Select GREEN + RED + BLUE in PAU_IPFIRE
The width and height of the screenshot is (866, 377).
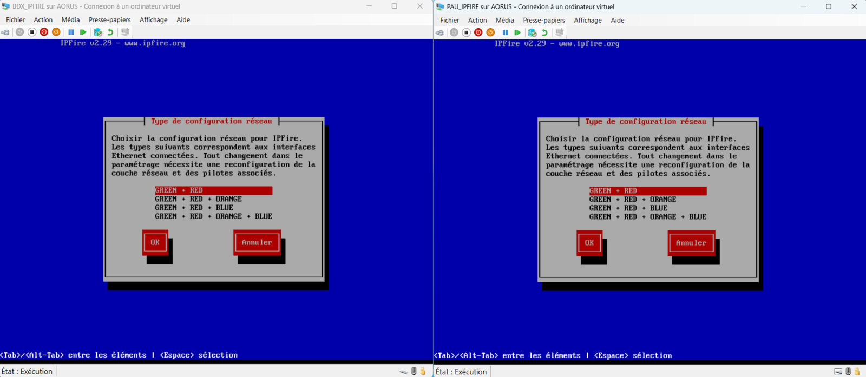[628, 208]
